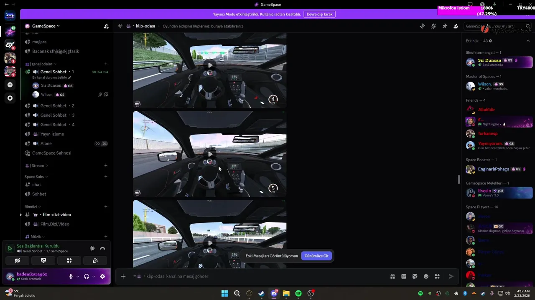Collapse the Müzik category

(35, 237)
